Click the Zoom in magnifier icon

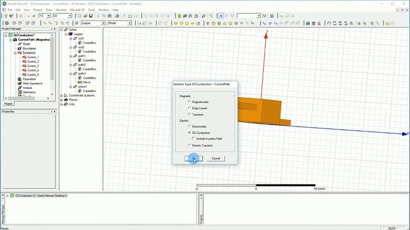pos(372,23)
